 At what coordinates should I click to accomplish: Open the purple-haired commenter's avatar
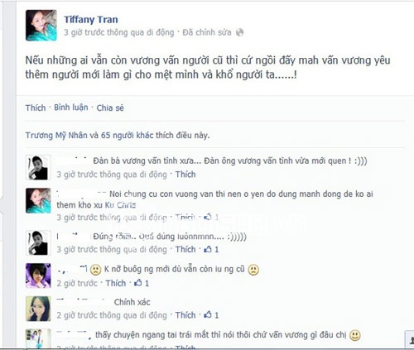(x=38, y=276)
